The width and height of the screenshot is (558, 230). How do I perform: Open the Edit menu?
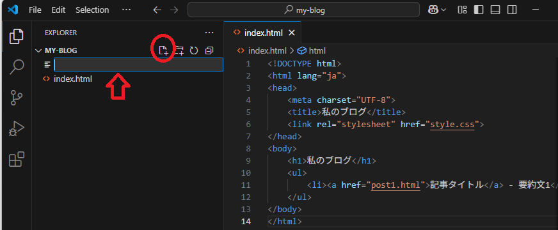pos(58,10)
